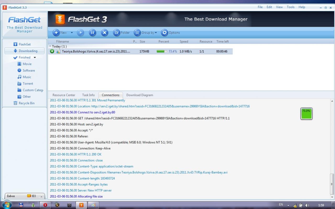Viewport: 335px width, 209px height.
Task: Click the floppy disk taskbar icon
Action: tap(21, 205)
